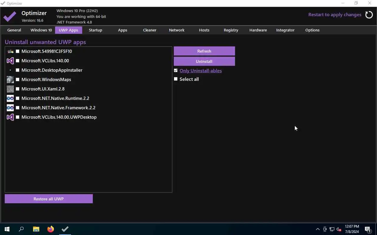Select the UWP Apps tab
Screen dimensions: 377x235
click(68, 30)
